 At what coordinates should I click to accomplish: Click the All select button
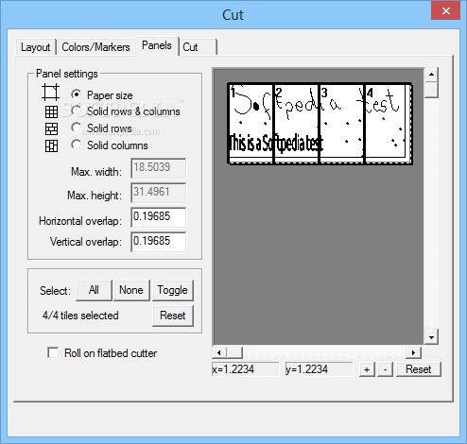point(94,290)
